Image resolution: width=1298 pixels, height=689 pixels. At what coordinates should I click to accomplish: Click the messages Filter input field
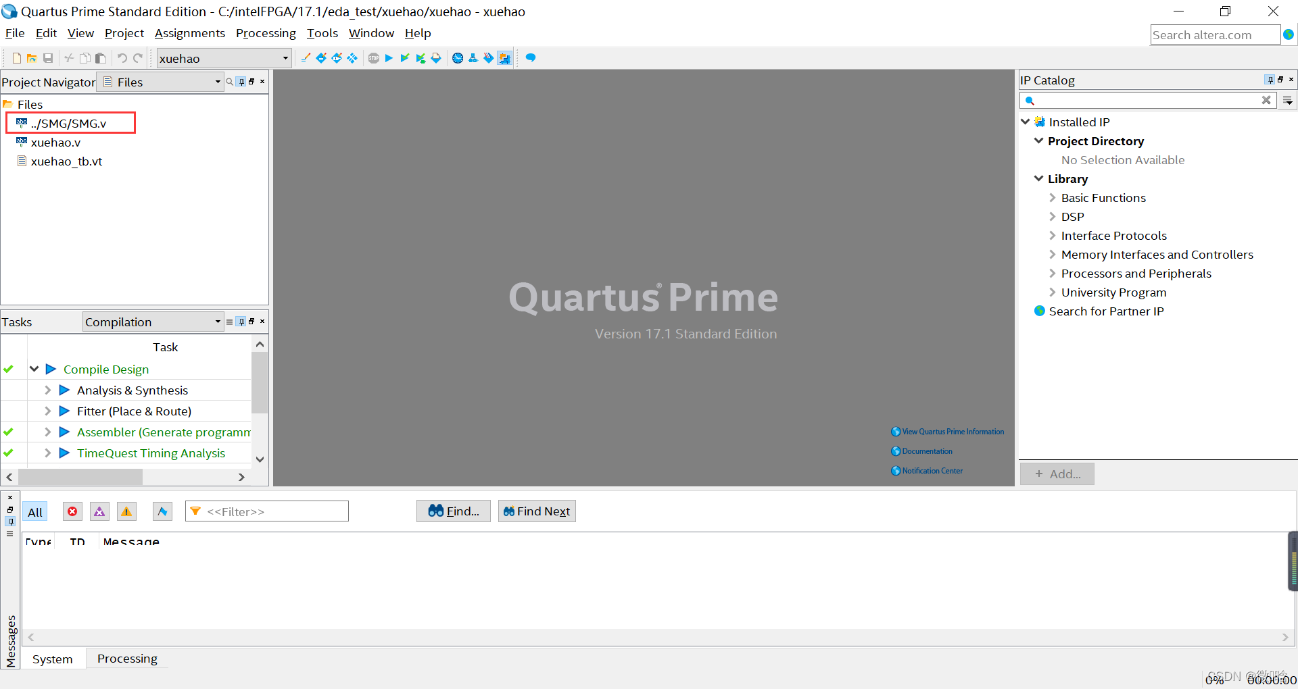click(267, 511)
